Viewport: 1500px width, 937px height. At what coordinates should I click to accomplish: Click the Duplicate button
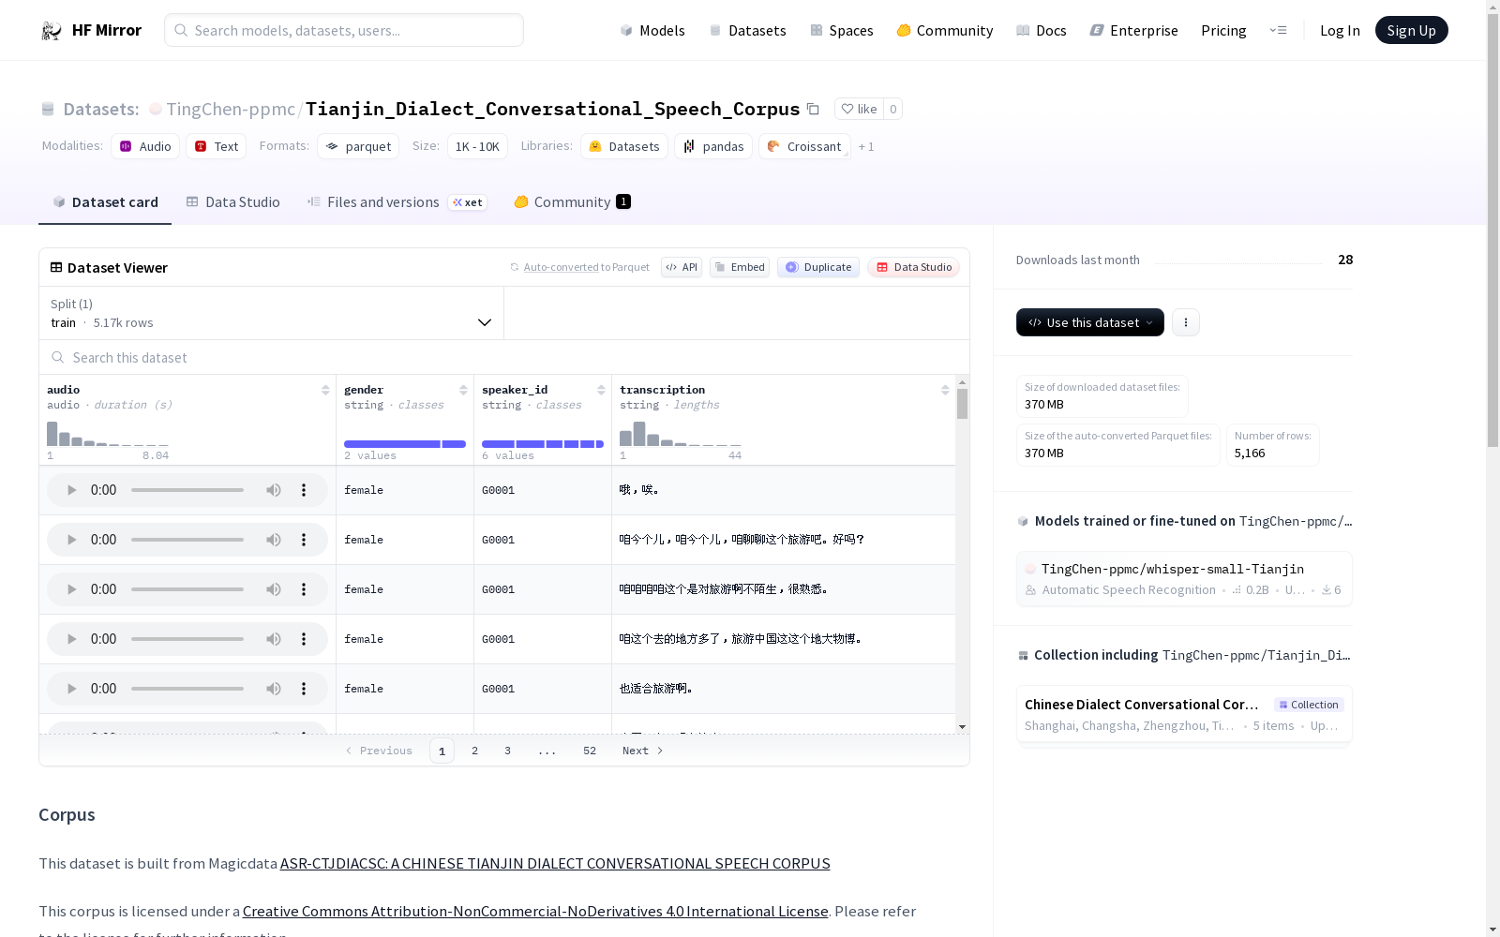(818, 267)
